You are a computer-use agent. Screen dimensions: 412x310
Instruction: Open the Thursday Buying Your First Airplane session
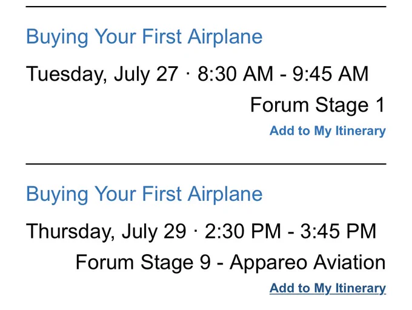click(x=144, y=195)
